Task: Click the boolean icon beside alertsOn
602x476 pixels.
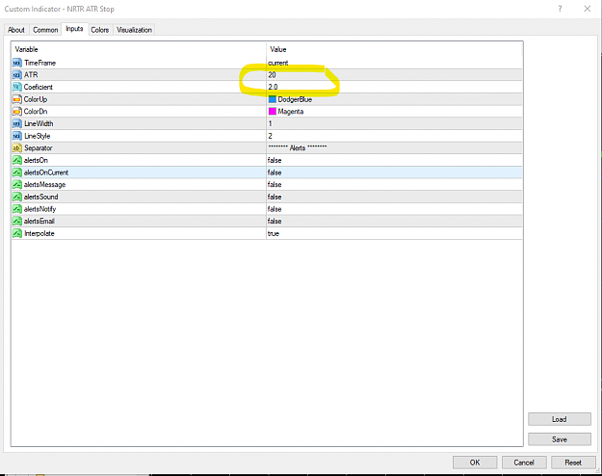Action: tap(17, 160)
